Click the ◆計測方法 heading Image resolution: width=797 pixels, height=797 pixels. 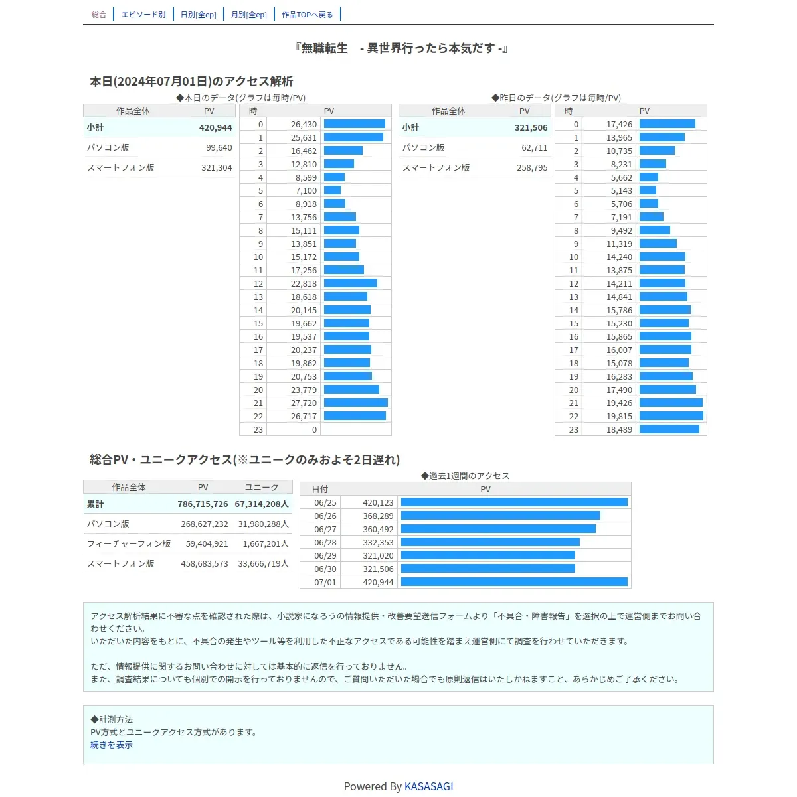click(x=112, y=719)
